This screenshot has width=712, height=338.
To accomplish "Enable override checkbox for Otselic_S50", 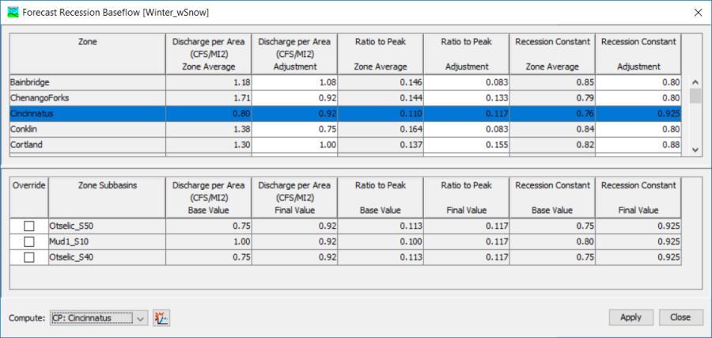I will coord(29,226).
